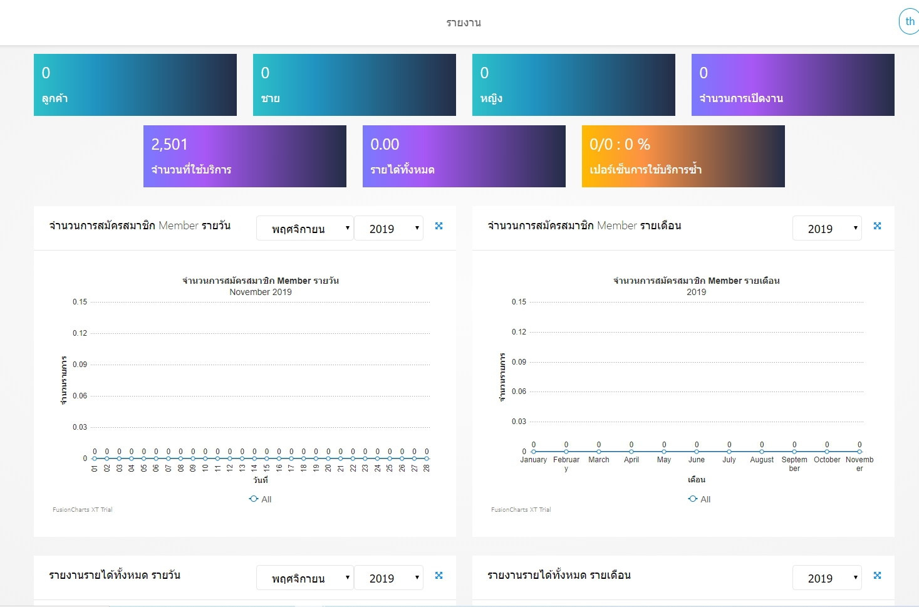Open year dropdown on monthly revenue report
Viewport: 919px width, 607px height.
tap(827, 578)
